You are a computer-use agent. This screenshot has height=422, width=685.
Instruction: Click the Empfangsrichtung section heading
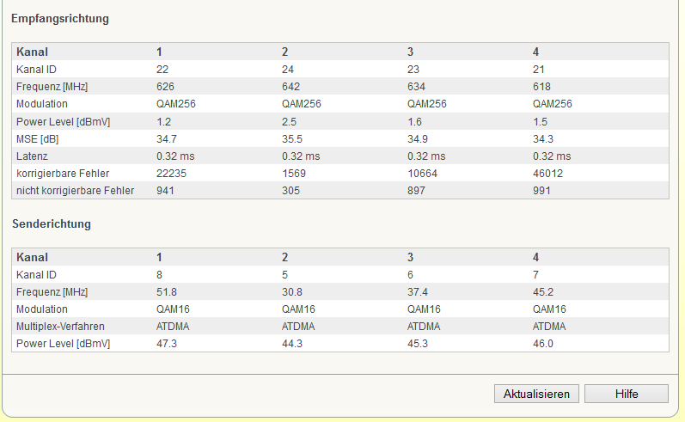60,18
